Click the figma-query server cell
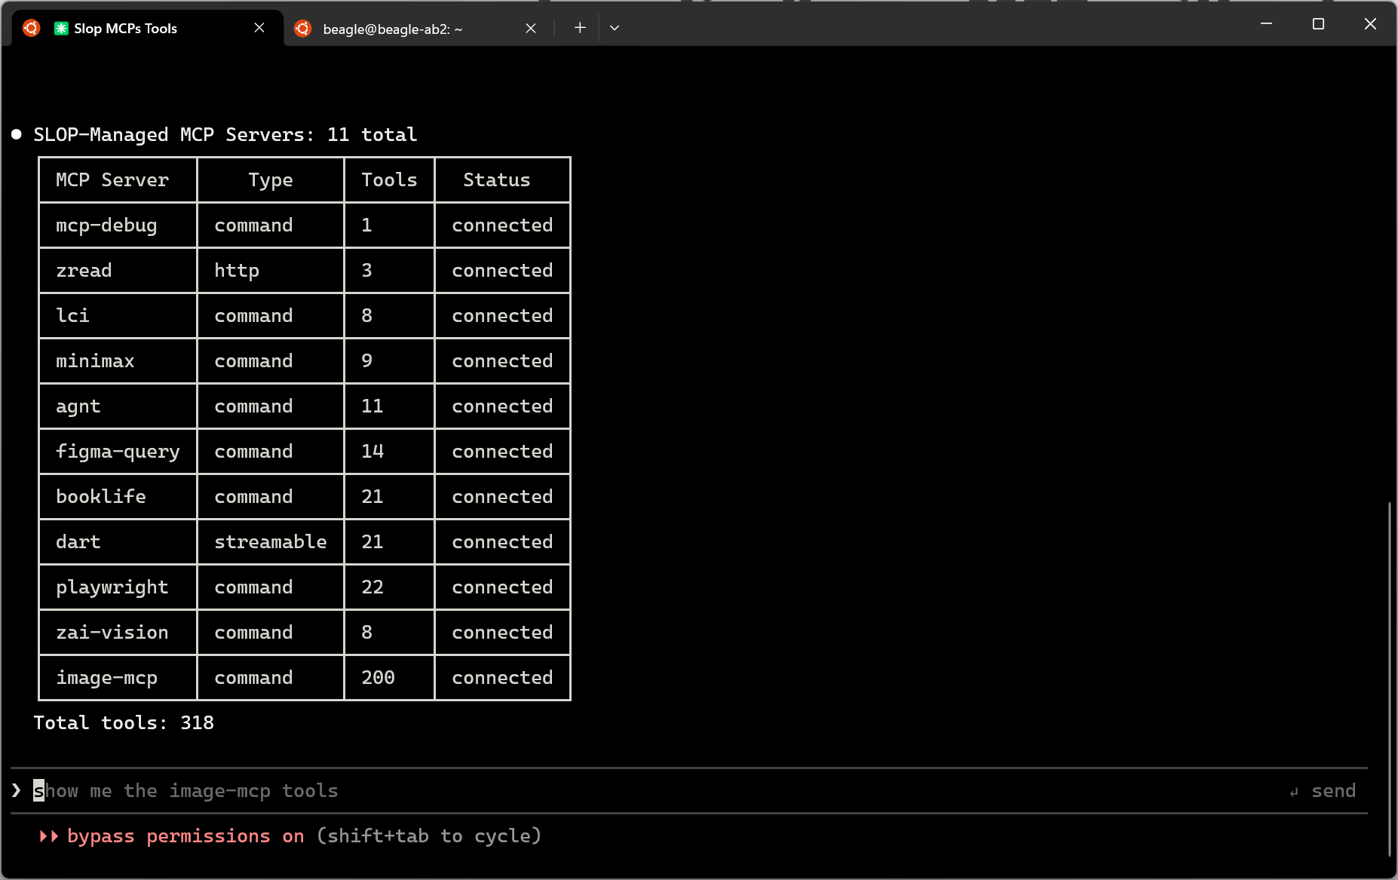 coord(118,452)
